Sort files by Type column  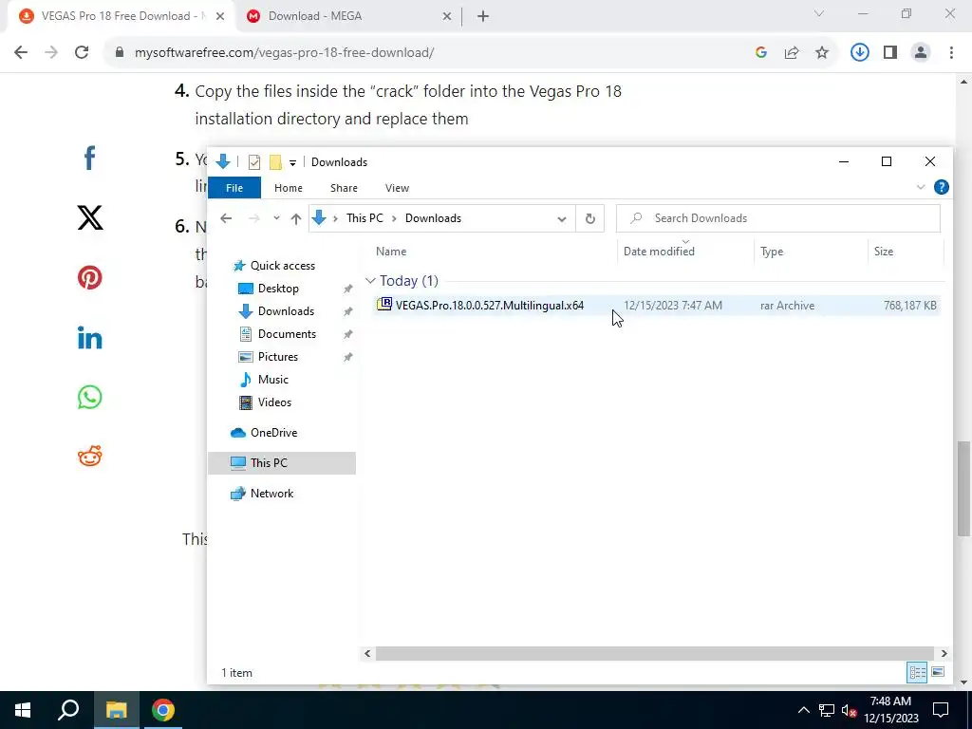tap(772, 251)
